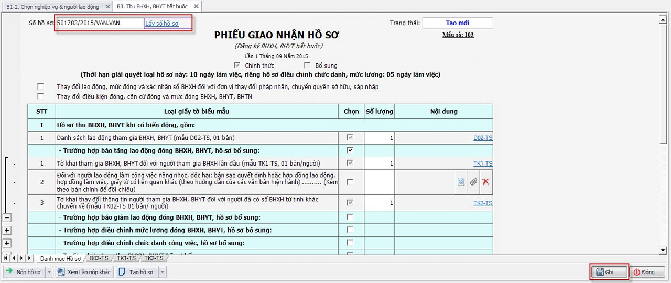
Task: Click vertical scrollbar up arrow
Action: [663, 19]
